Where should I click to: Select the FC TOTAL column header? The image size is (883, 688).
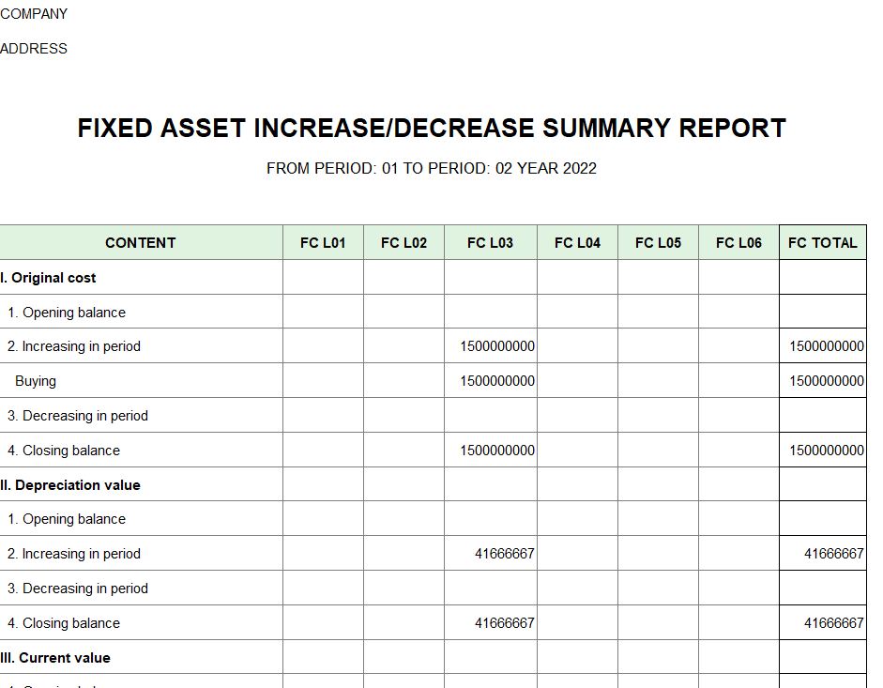(x=822, y=243)
